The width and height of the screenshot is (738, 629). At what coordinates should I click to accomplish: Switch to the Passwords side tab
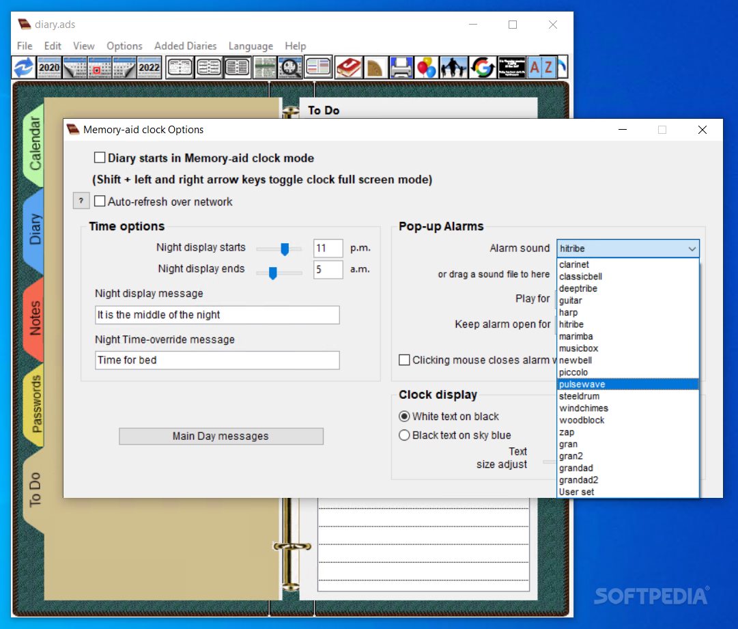coord(34,404)
